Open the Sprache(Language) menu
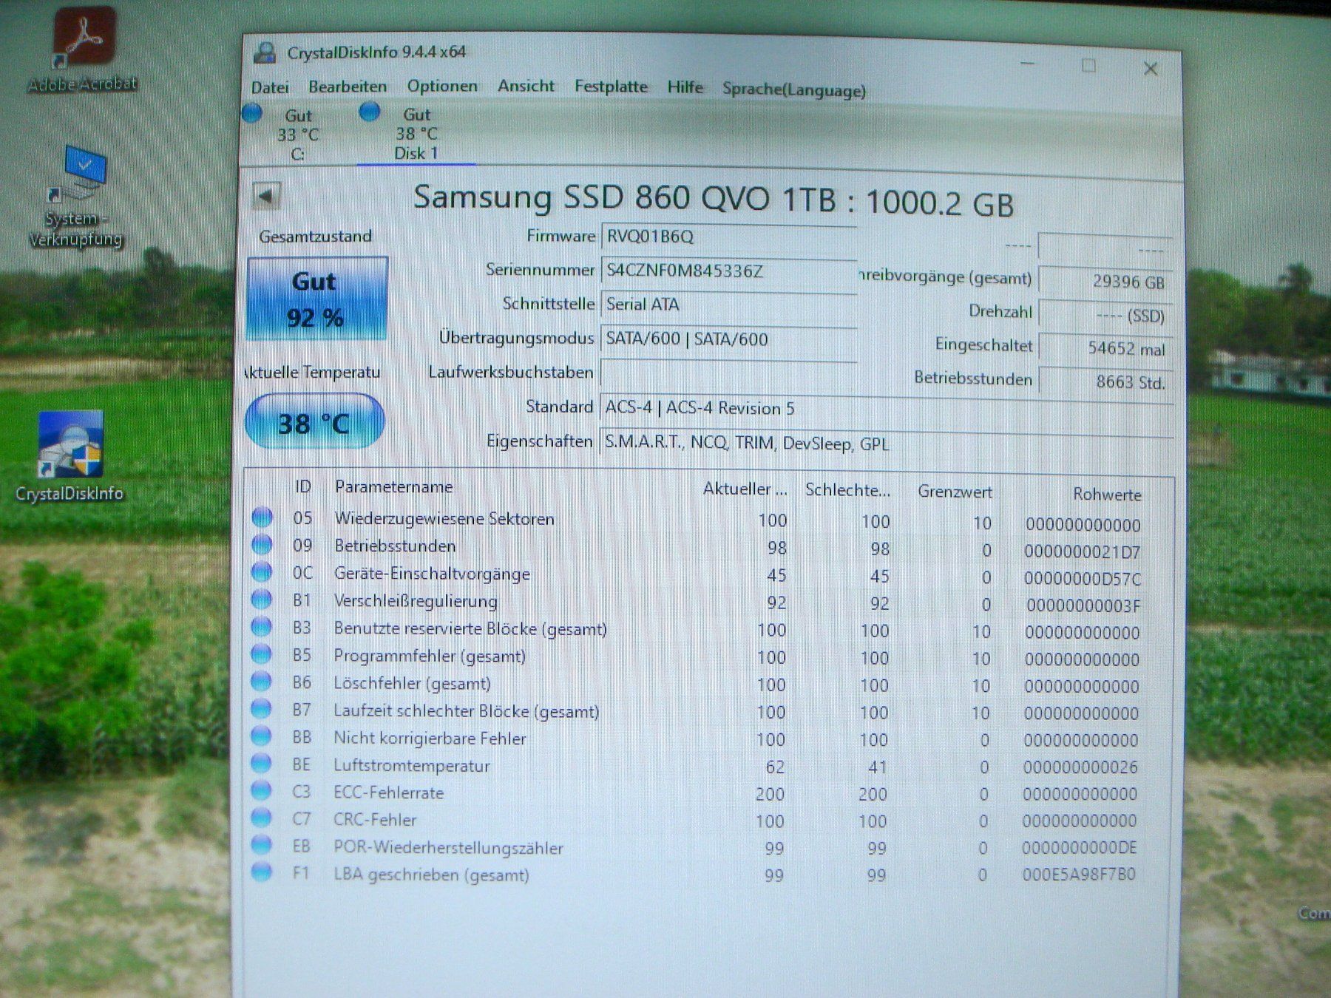 pyautogui.click(x=794, y=89)
